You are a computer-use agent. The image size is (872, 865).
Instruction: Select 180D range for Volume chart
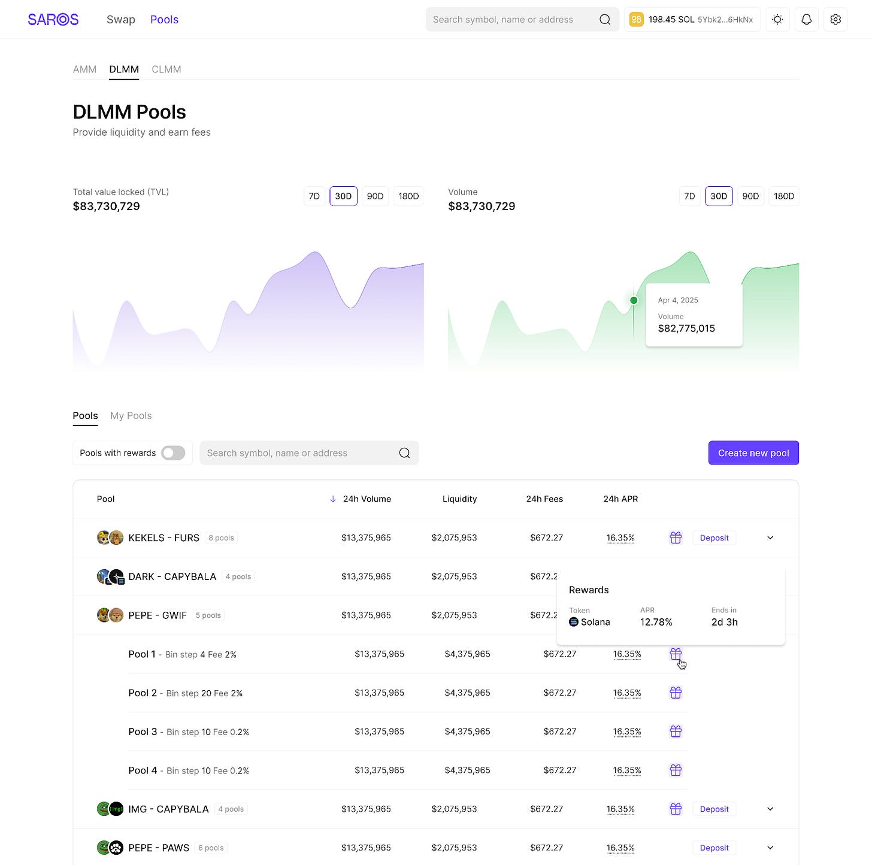[784, 196]
